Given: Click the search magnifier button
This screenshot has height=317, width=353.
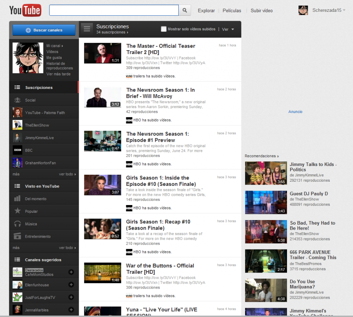Looking at the screenshot, I should pyautogui.click(x=185, y=10).
